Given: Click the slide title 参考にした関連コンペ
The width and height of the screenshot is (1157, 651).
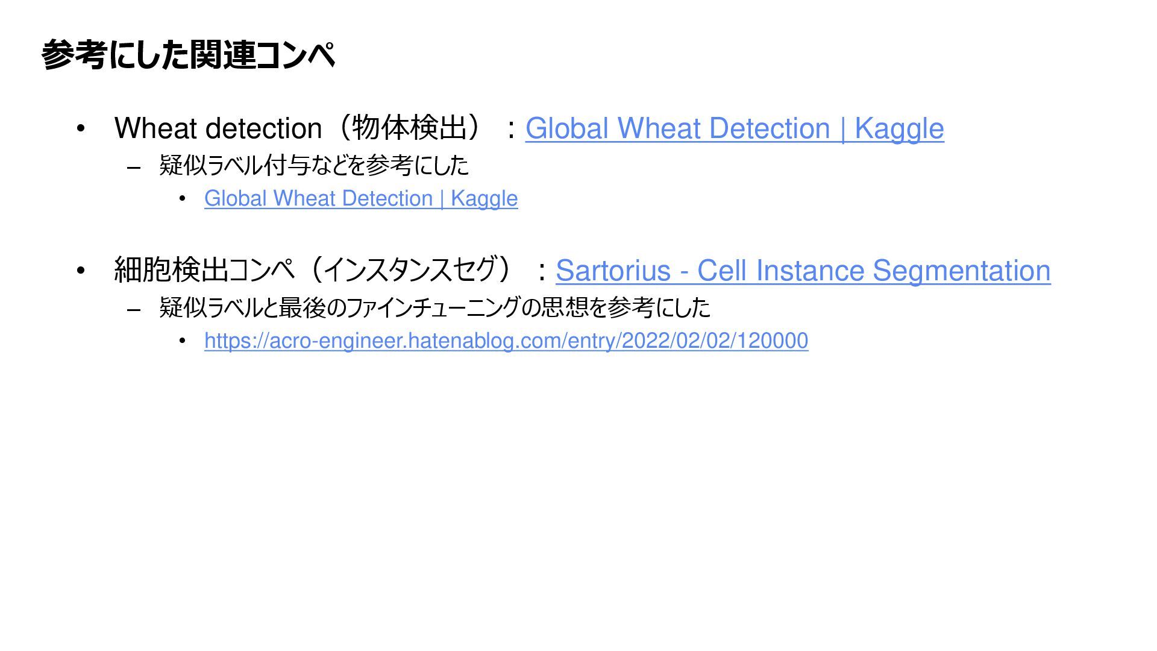Looking at the screenshot, I should click(x=188, y=55).
